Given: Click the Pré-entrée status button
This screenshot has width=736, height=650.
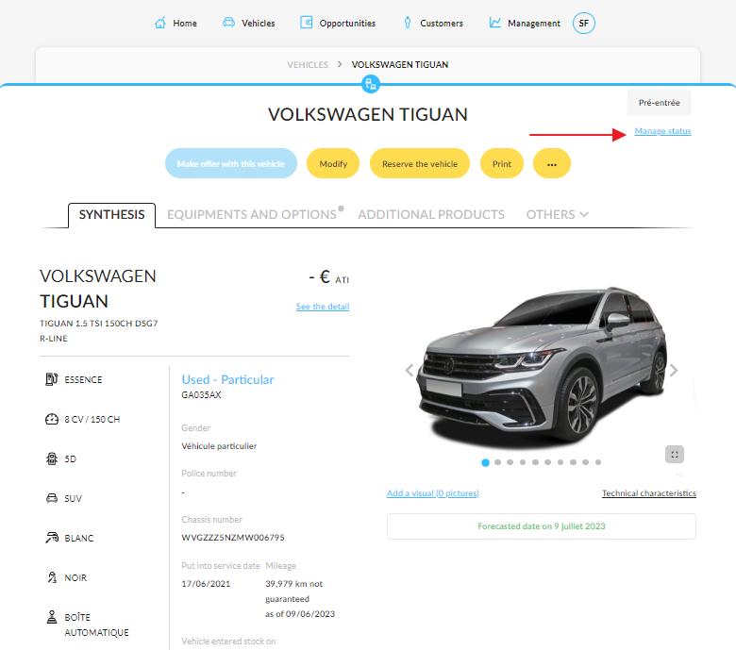Looking at the screenshot, I should (659, 103).
